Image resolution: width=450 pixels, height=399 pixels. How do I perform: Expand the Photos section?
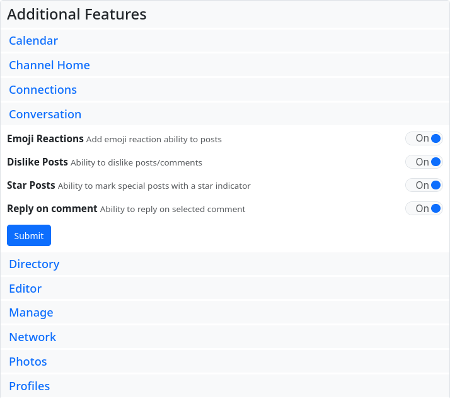[x=28, y=362]
